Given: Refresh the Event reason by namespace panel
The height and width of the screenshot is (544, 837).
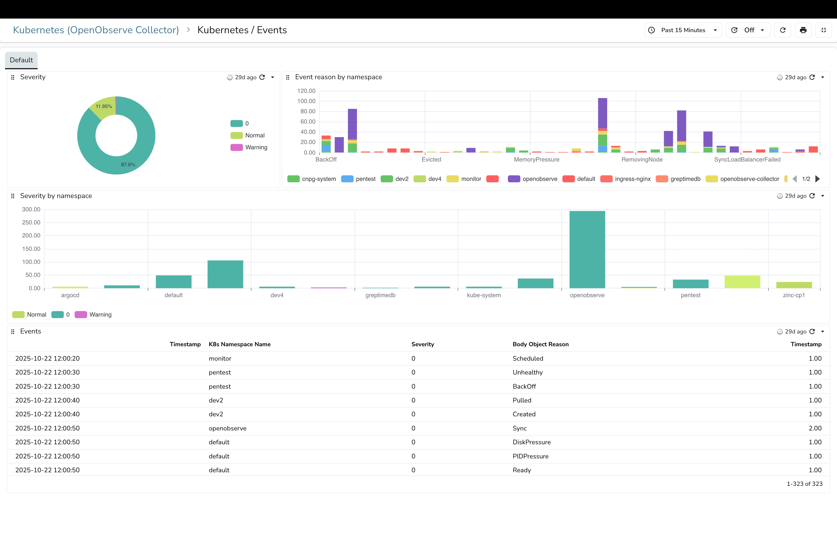Looking at the screenshot, I should tap(812, 77).
